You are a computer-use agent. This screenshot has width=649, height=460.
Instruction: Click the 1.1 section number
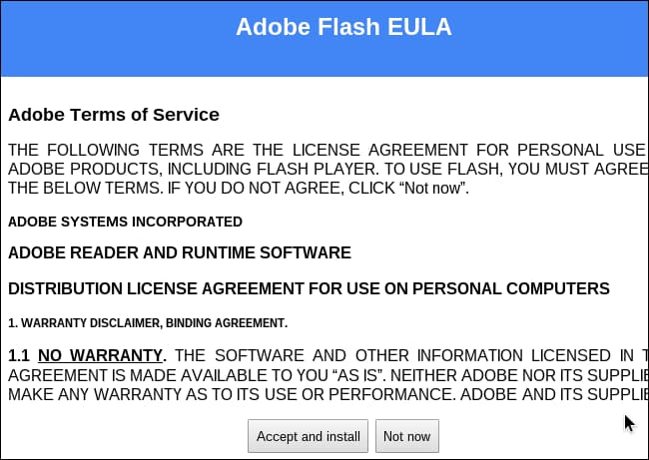19,354
